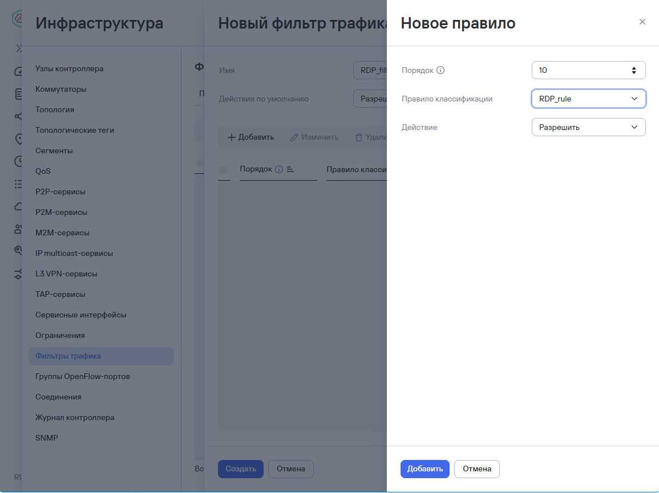This screenshot has height=493, width=659.
Task: Open TAP-сервисы in the sidebar
Action: point(60,294)
